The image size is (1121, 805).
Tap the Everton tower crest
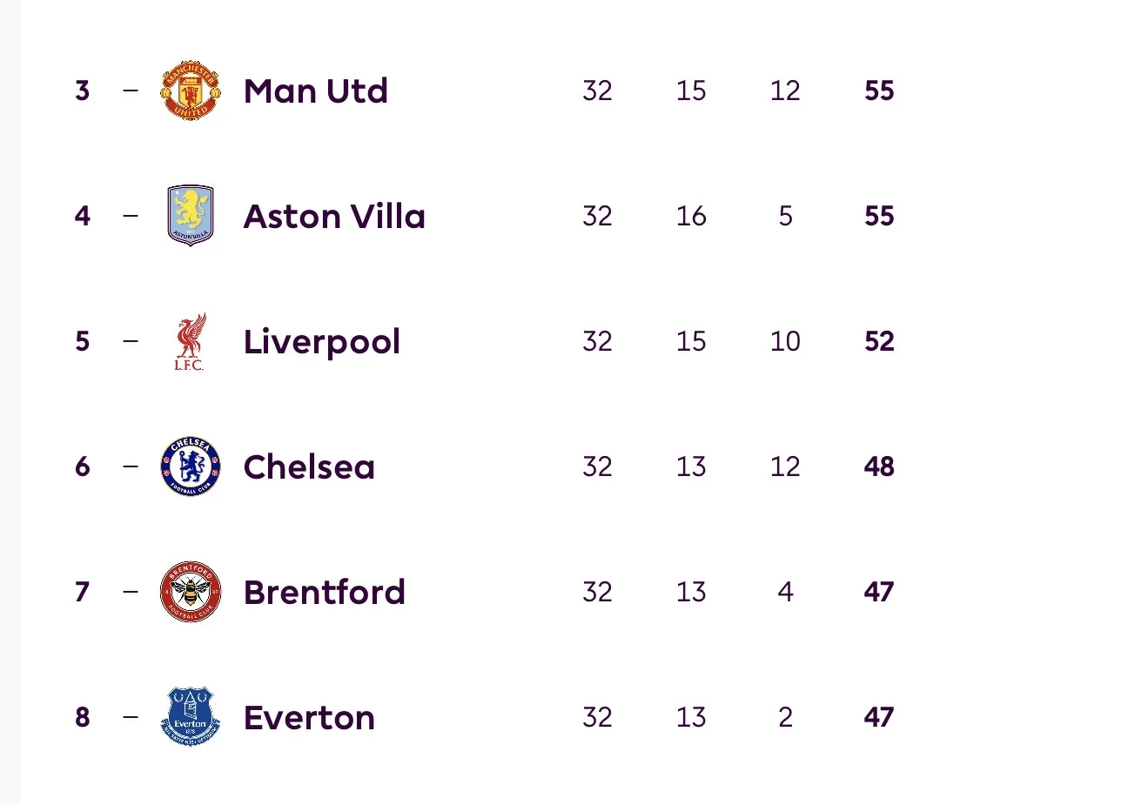pyautogui.click(x=191, y=717)
